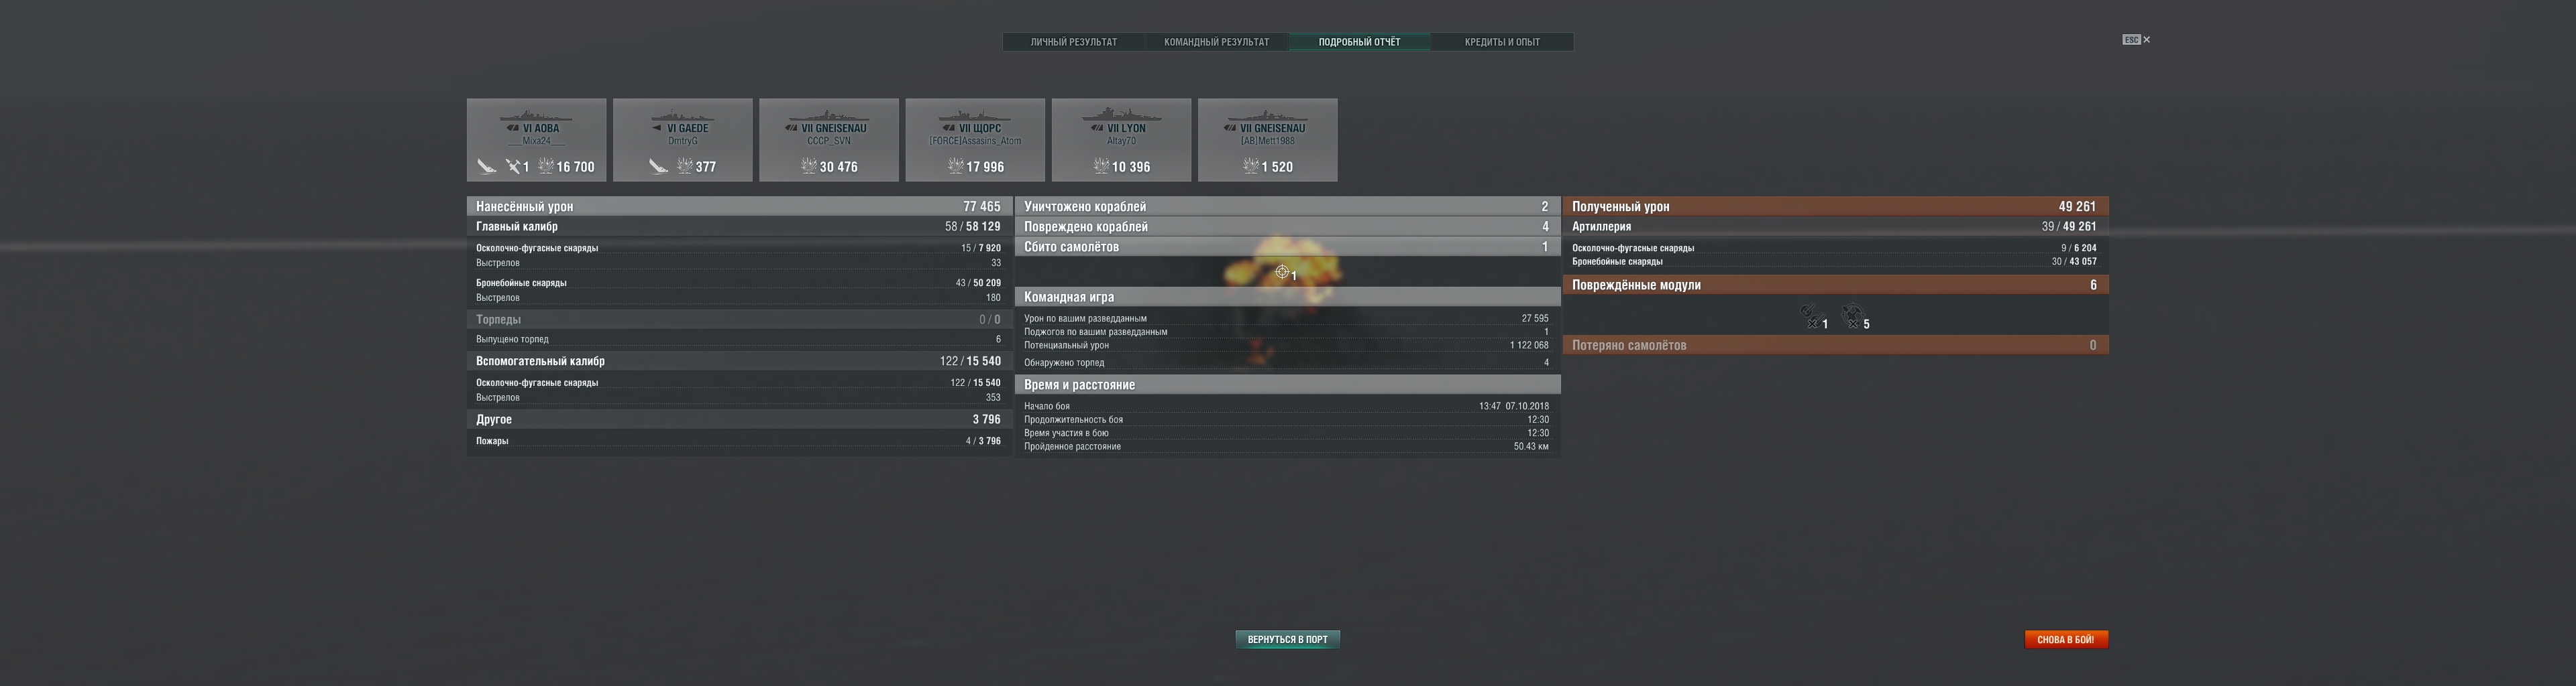Open the Кредиты и опыт tab
The width and height of the screenshot is (2576, 686).
coord(1501,42)
